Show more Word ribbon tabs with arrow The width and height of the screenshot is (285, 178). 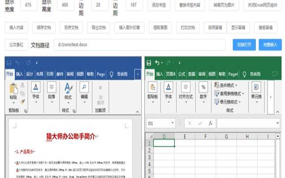pyautogui.click(x=138, y=74)
